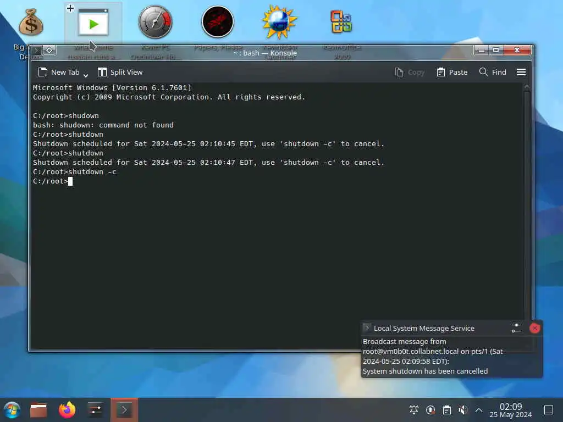Expand hidden system tray icons arrow

tap(479, 410)
